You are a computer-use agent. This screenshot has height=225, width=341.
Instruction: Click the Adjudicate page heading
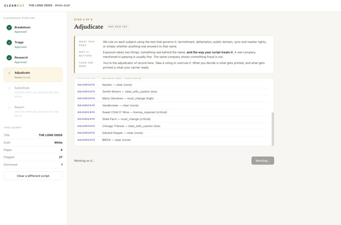click(88, 27)
